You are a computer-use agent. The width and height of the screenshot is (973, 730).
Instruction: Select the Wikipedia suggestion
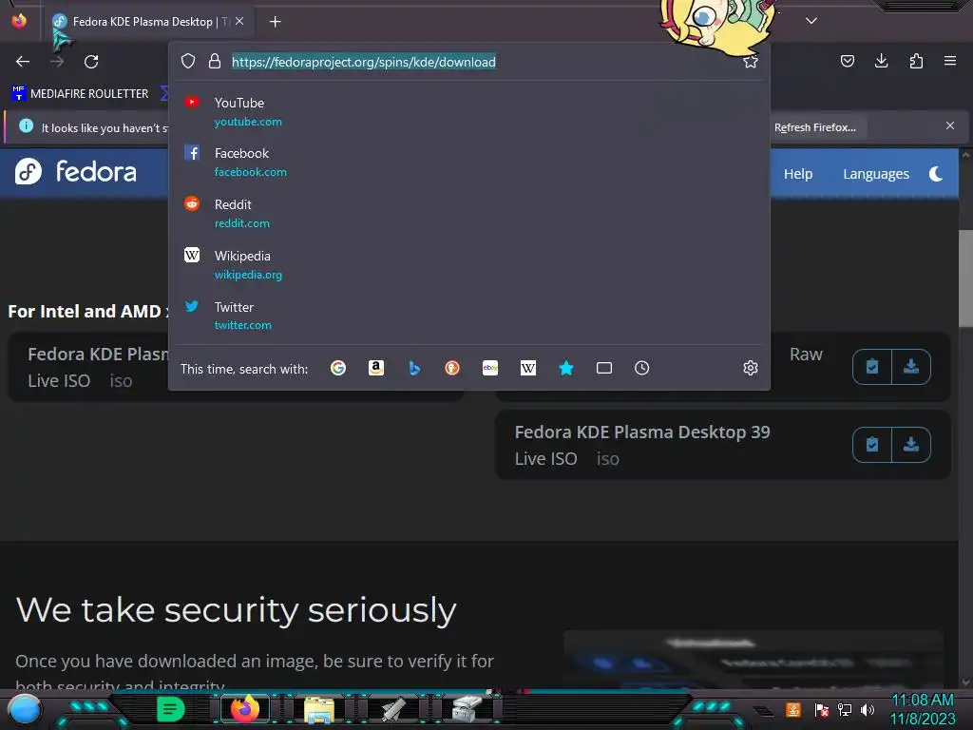click(469, 264)
